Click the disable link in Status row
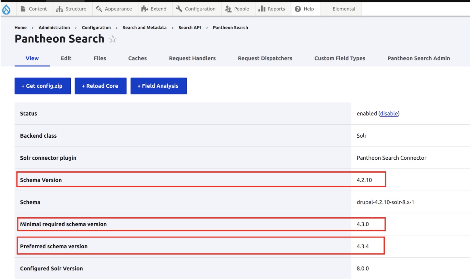Viewport: 472px width, 279px height. pos(389,114)
